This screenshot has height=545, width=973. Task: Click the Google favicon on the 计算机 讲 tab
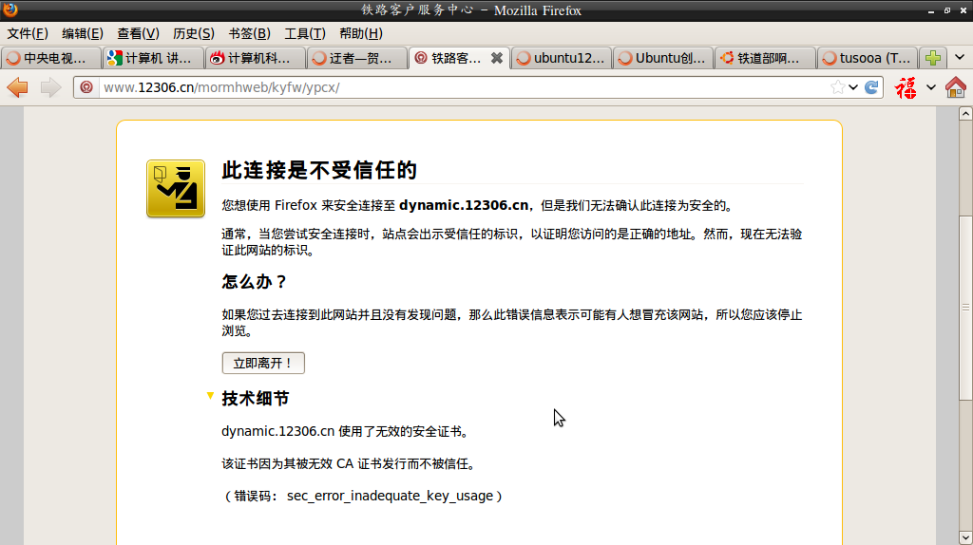click(115, 58)
